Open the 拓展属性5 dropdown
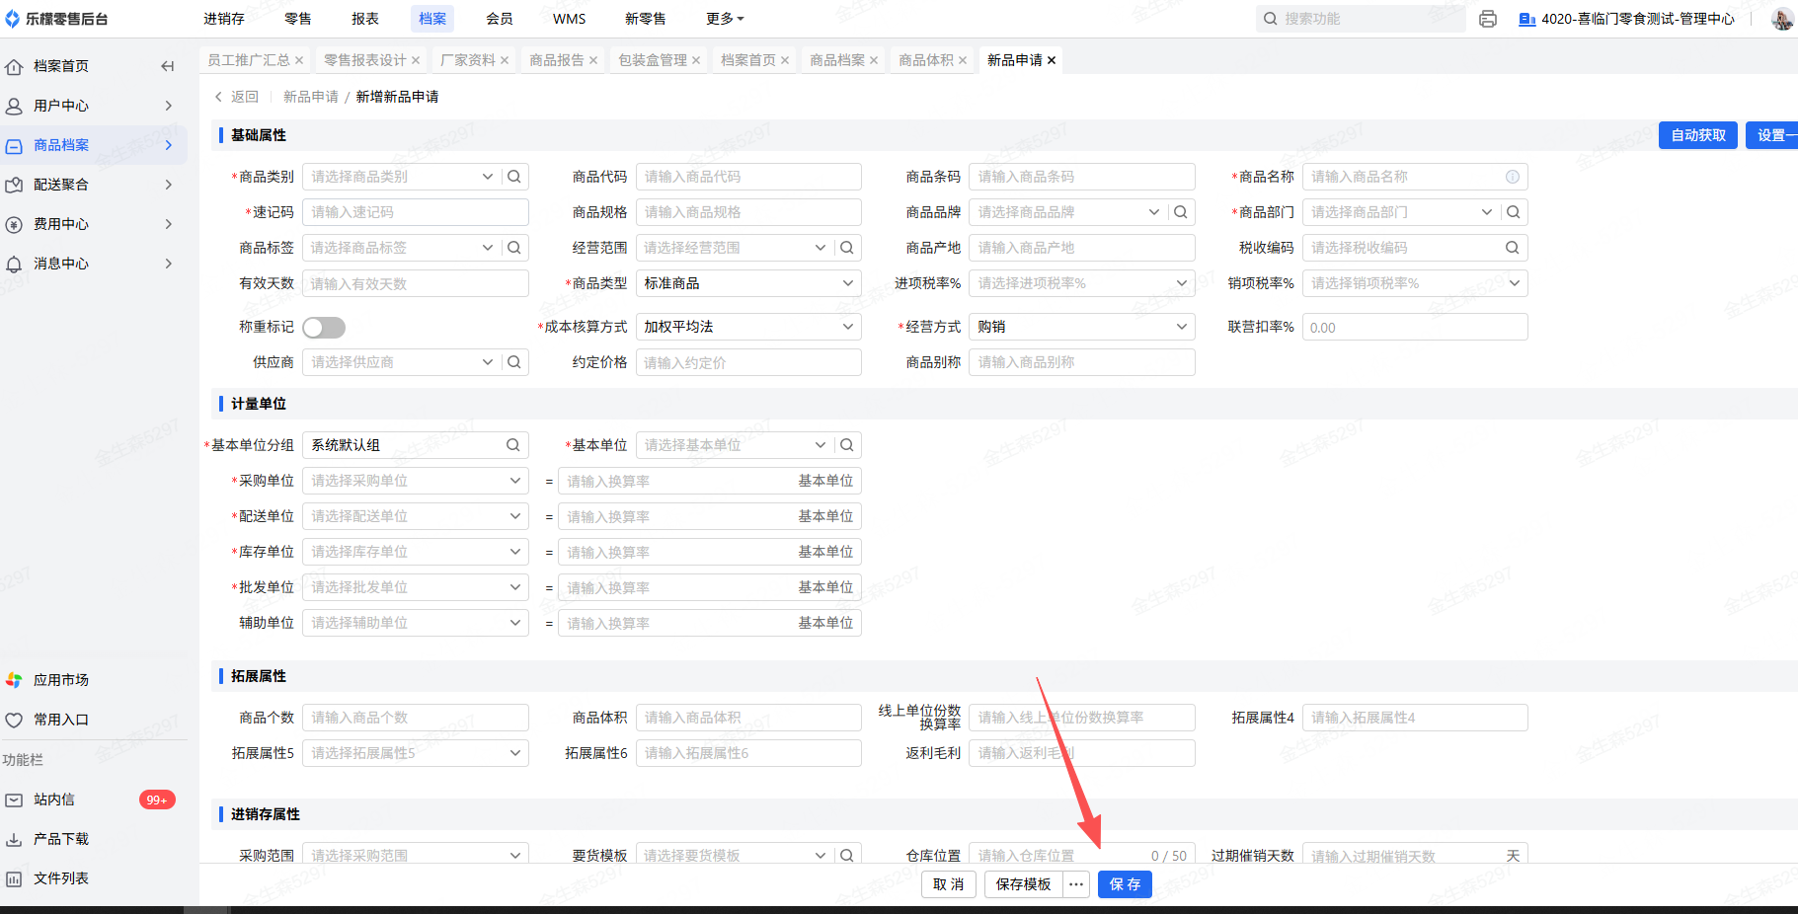 click(x=416, y=753)
